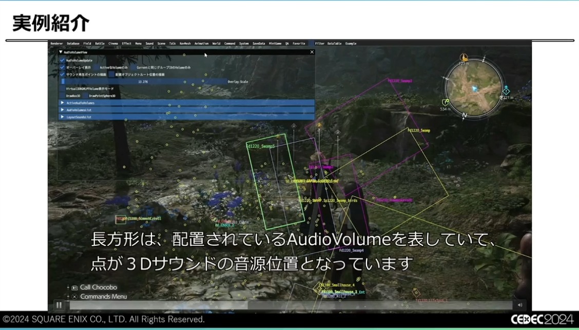
Task: Open the DataTable debug menu
Action: click(x=335, y=44)
